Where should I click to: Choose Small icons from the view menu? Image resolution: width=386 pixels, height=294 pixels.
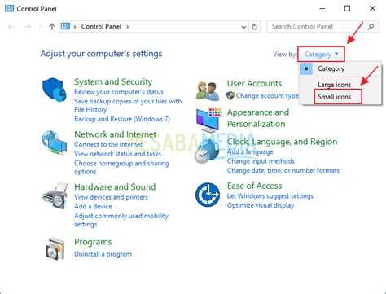coord(335,97)
